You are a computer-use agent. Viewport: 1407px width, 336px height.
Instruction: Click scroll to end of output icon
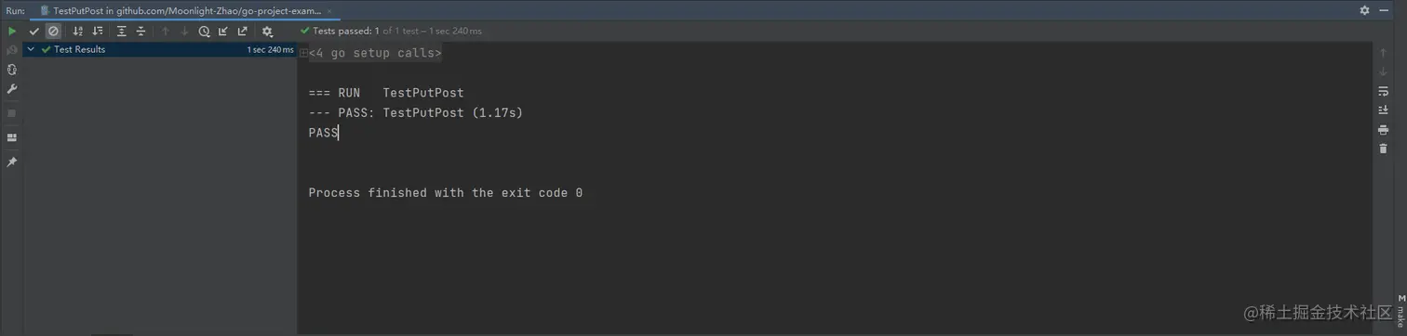(x=1383, y=110)
